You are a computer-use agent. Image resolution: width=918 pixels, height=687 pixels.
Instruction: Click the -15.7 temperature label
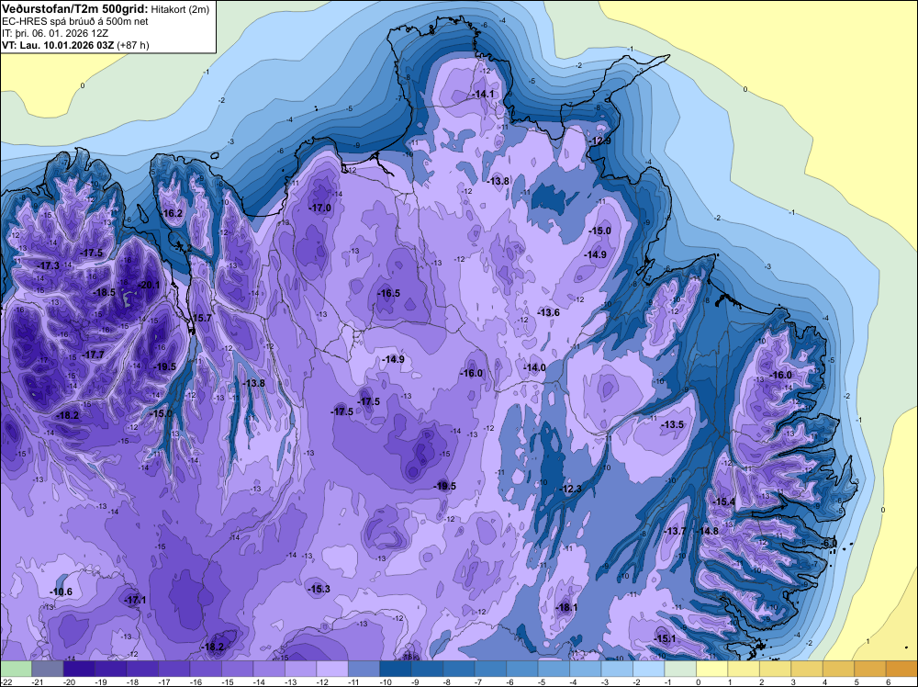pos(201,318)
